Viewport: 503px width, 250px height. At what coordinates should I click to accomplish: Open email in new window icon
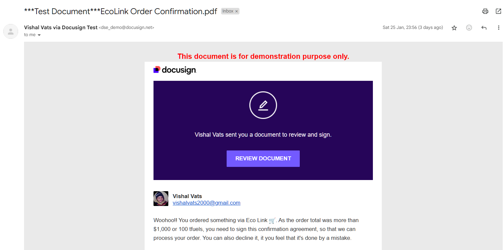pyautogui.click(x=498, y=11)
